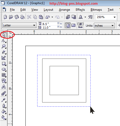The image size is (120, 126).
Task: Toggle landscape page orientation
Action: [73, 25]
